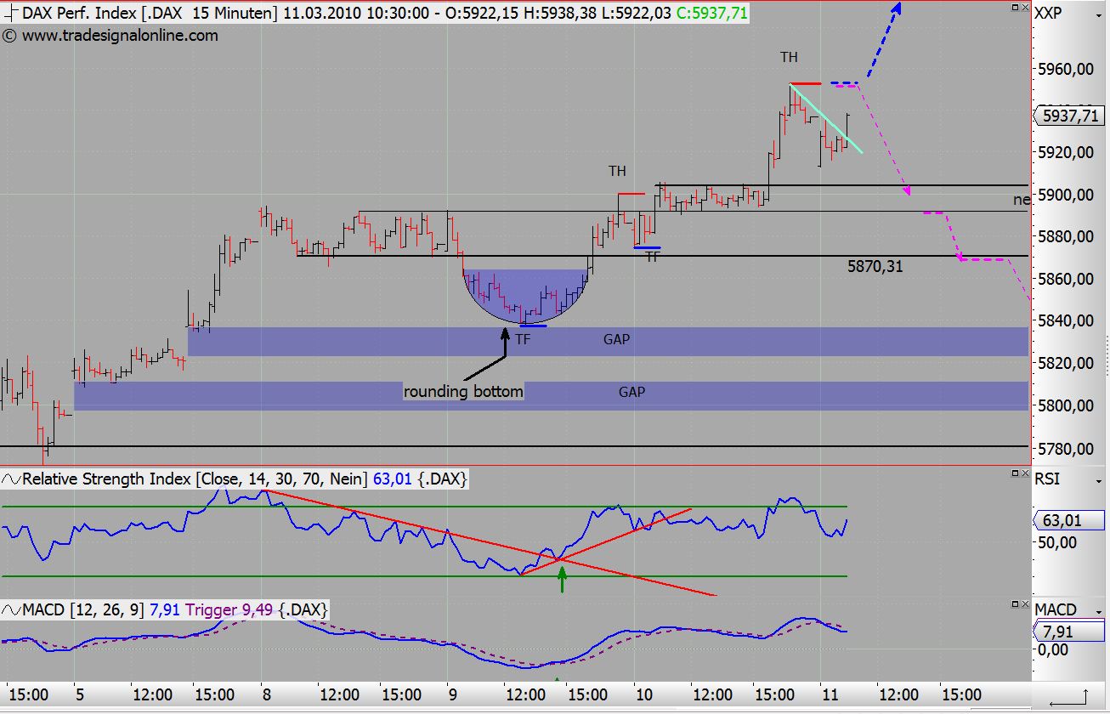The width and height of the screenshot is (1110, 714).
Task: Close the MACD indicator pane
Action: [1025, 604]
